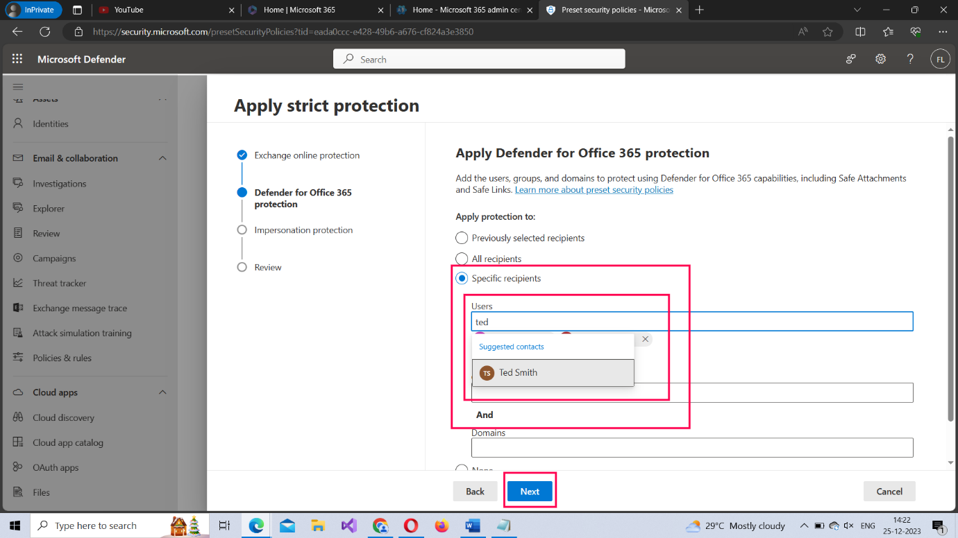958x538 pixels.
Task: Open Attack simulation training in sidebar
Action: (82, 333)
